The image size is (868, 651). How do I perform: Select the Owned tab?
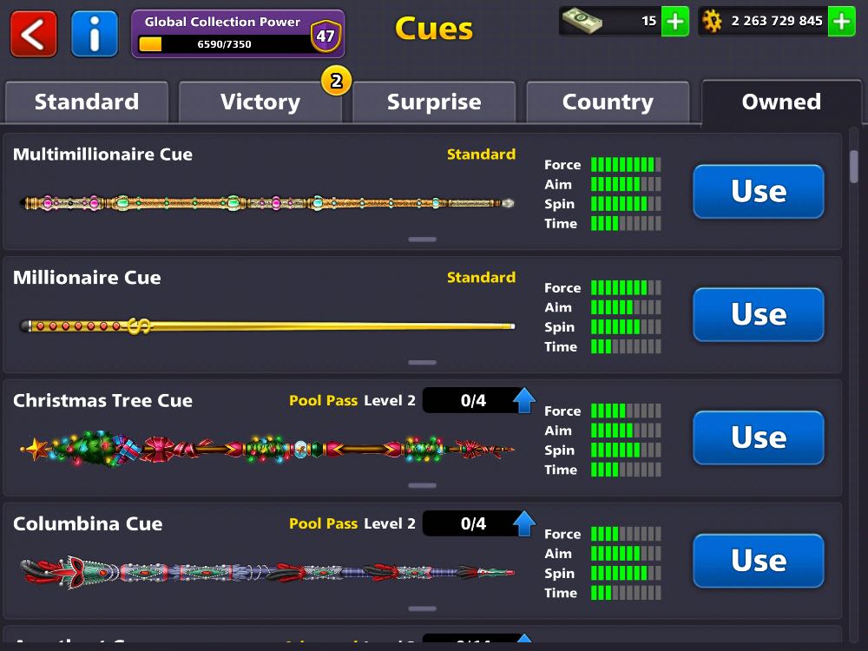point(781,102)
